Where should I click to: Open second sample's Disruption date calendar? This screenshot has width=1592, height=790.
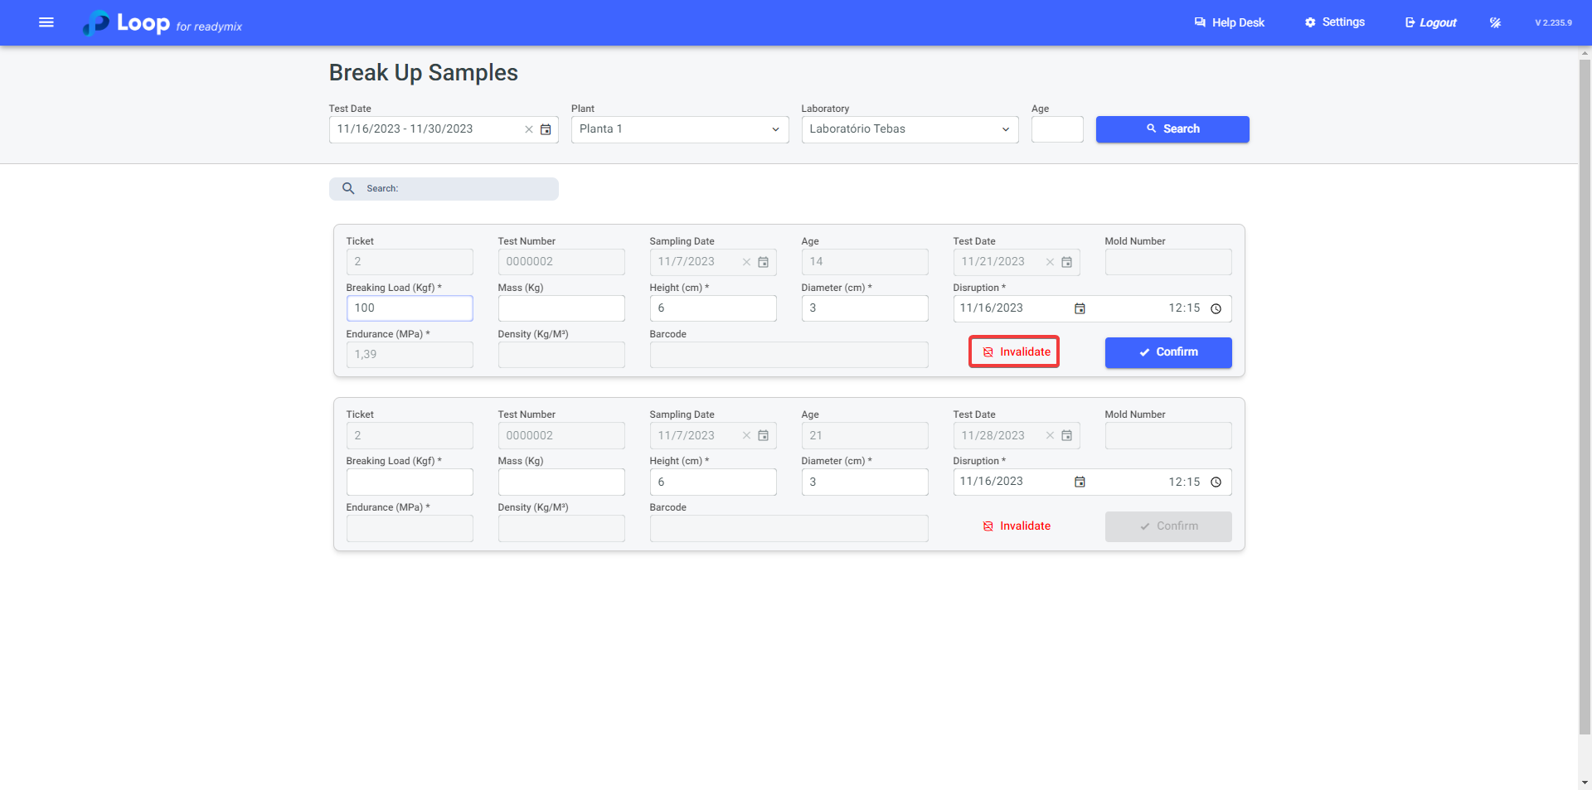point(1080,482)
